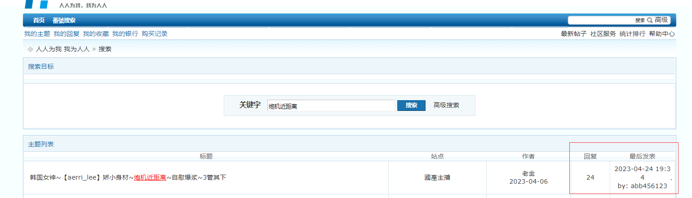Click the 高级 link beside top search
Screen dimensions: 692x198
661,20
